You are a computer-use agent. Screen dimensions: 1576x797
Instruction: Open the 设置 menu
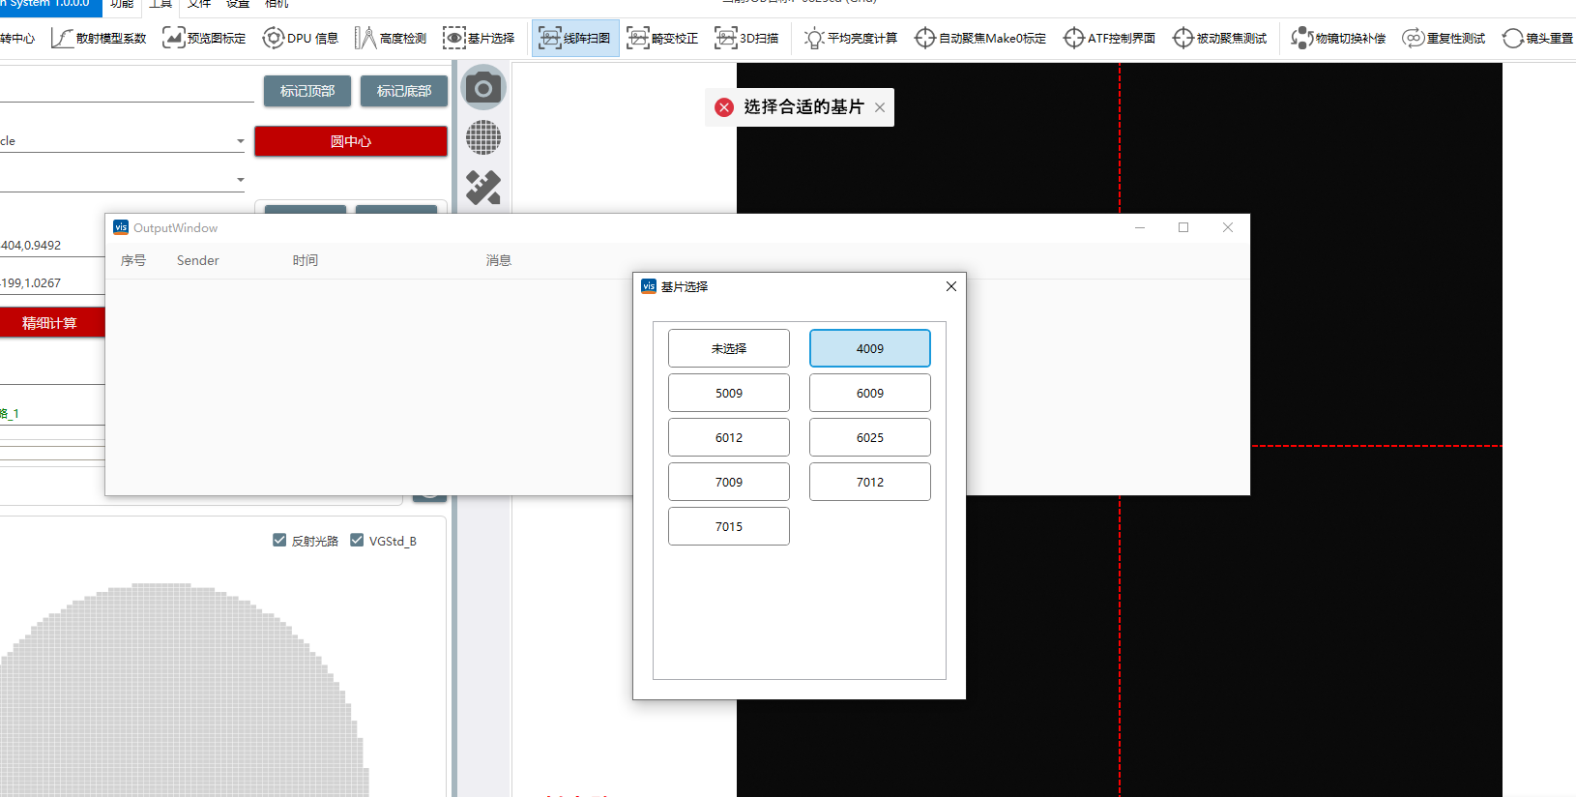(238, 4)
